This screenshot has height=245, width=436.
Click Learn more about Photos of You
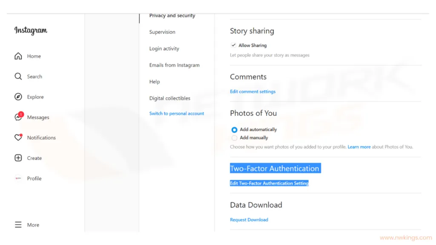point(359,147)
